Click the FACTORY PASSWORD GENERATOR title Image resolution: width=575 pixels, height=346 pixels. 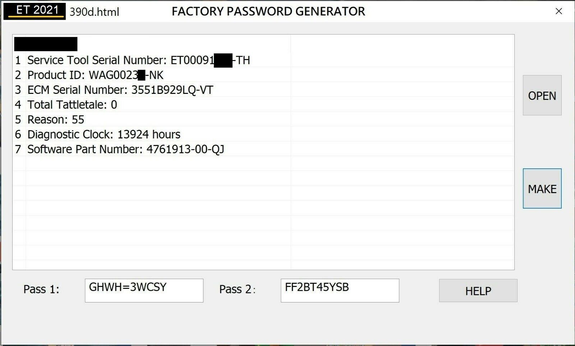click(x=268, y=12)
